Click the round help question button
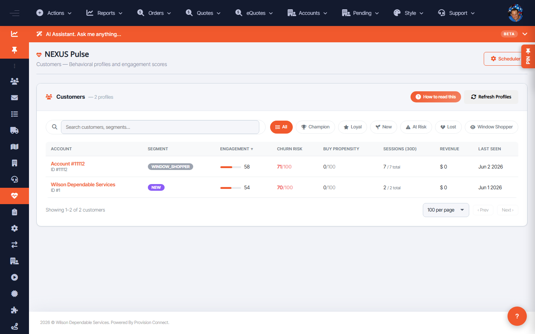The height and width of the screenshot is (334, 535). click(517, 316)
